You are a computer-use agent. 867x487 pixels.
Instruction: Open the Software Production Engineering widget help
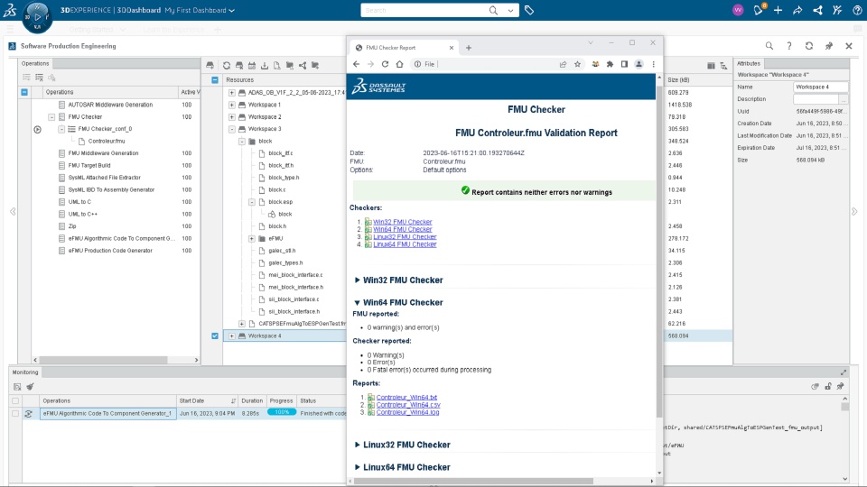tap(789, 46)
